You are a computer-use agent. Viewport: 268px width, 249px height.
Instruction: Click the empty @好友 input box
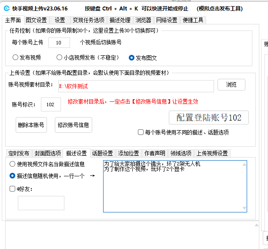click(41, 203)
